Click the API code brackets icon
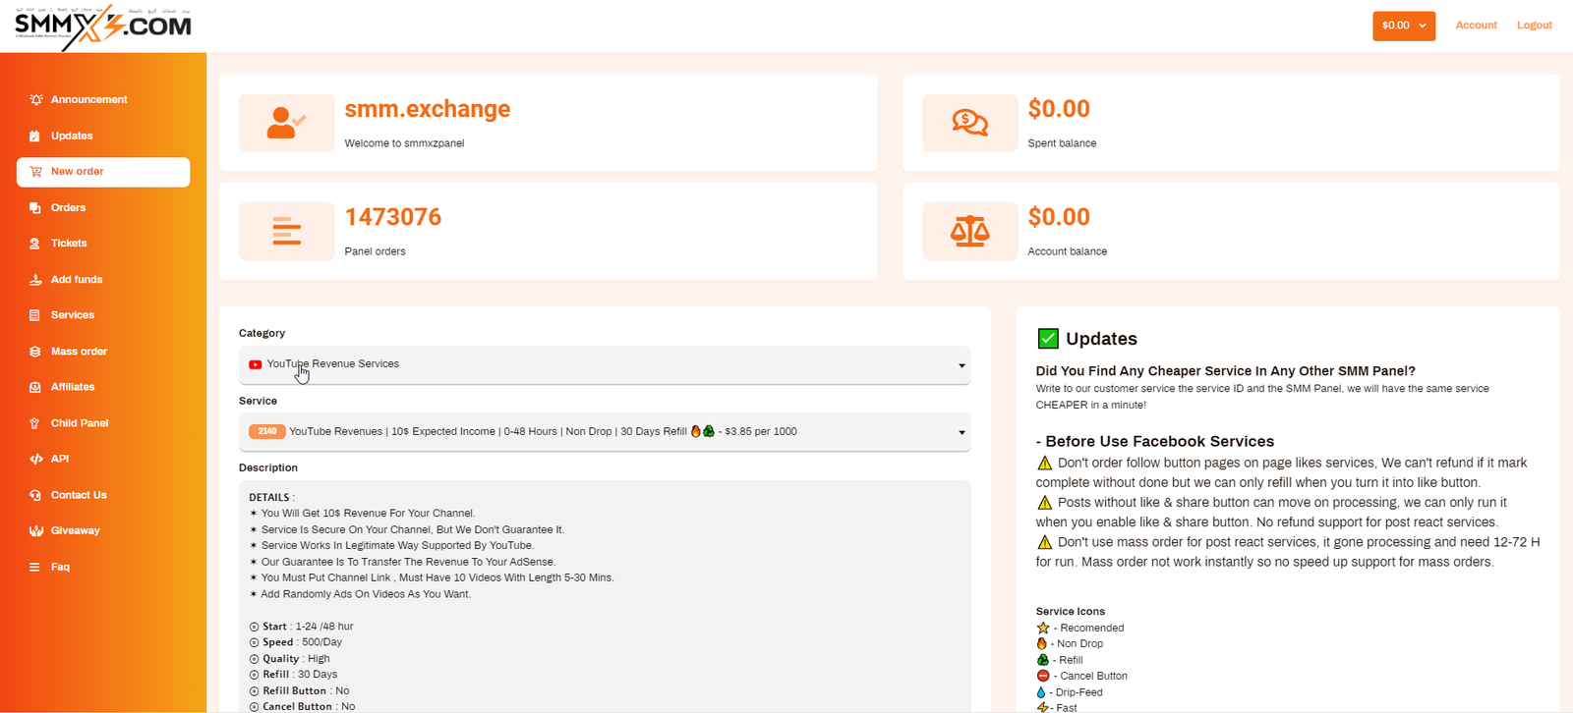The height and width of the screenshot is (713, 1573). pyautogui.click(x=35, y=459)
